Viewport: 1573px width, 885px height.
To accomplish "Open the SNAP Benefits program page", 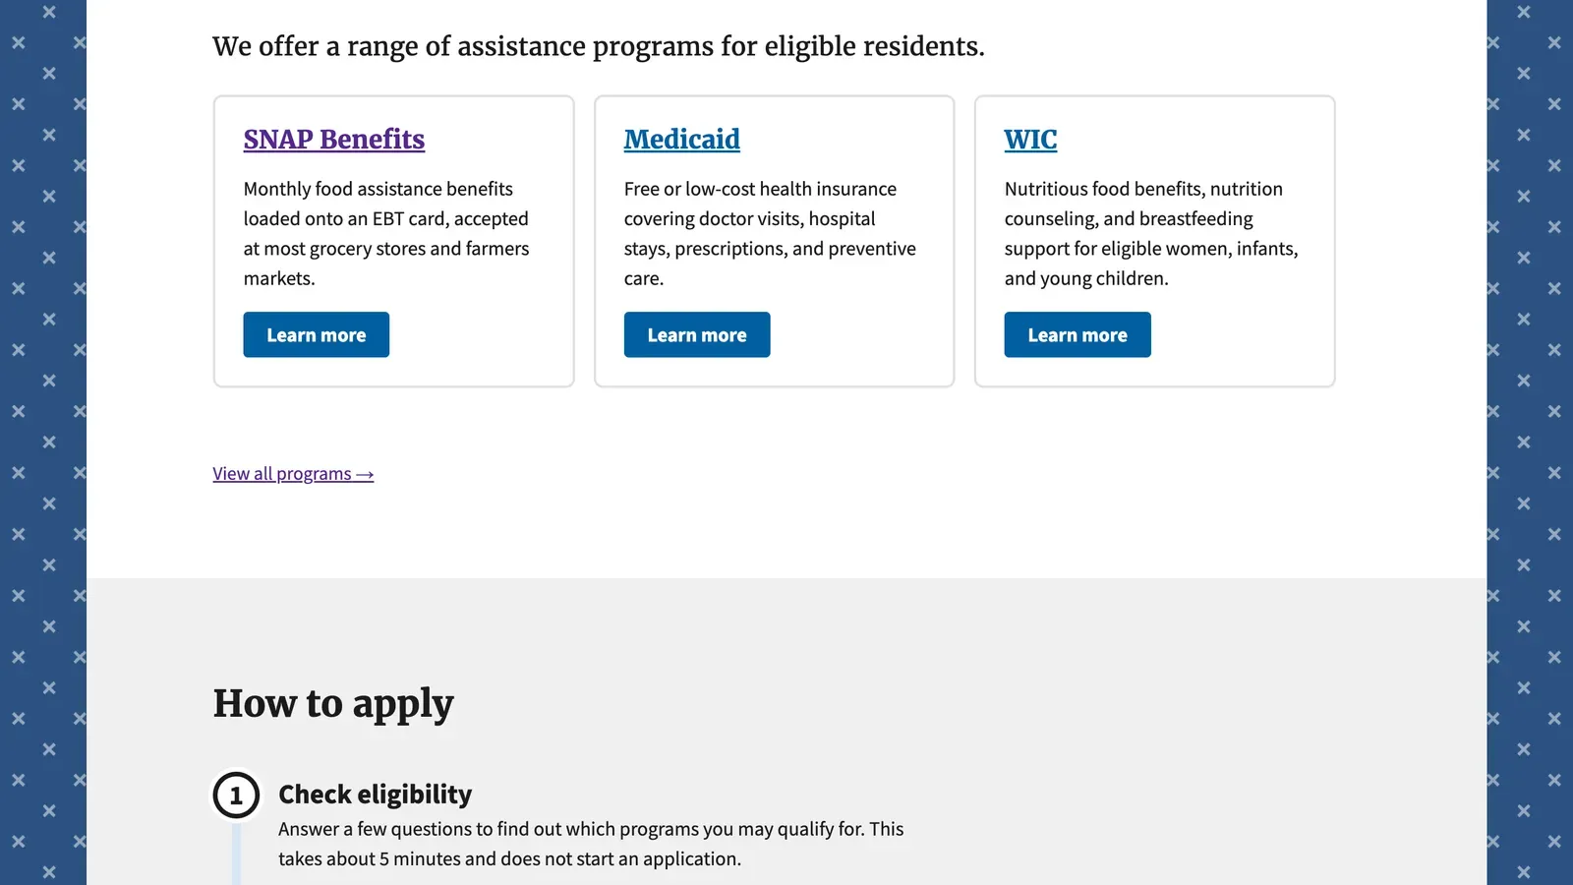I will [x=333, y=139].
